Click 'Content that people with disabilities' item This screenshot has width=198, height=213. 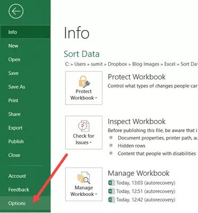point(157,153)
